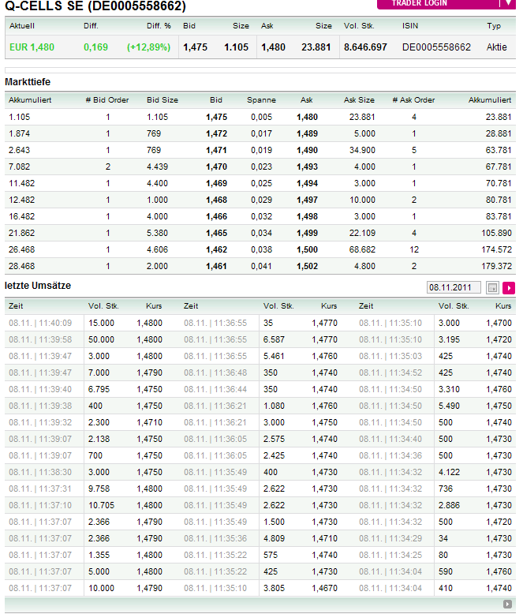This screenshot has height=614, width=523.
Task: Click the ISIN value DE0005558662
Action: pyautogui.click(x=436, y=47)
